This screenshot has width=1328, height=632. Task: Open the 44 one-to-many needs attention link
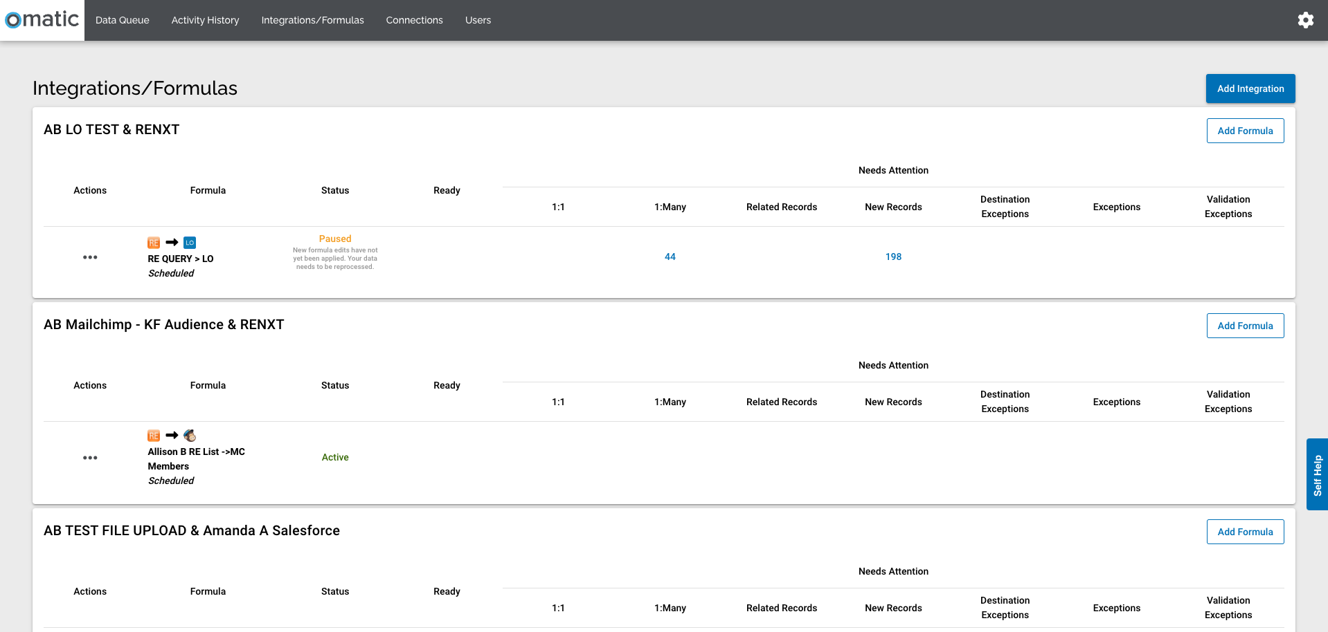click(x=670, y=257)
